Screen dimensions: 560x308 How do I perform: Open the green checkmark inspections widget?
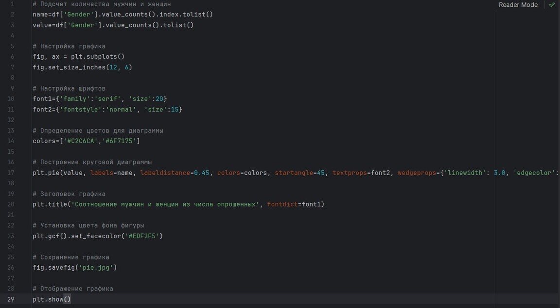tap(552, 5)
